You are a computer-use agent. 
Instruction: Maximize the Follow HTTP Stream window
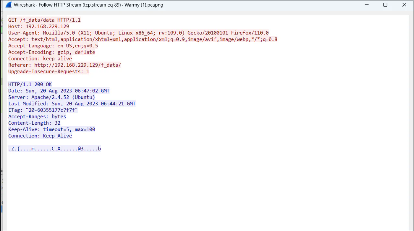385,5
